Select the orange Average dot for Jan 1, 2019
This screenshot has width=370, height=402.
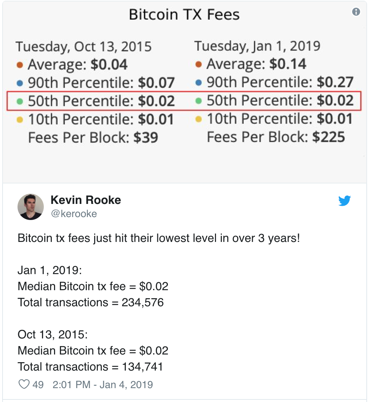199,64
